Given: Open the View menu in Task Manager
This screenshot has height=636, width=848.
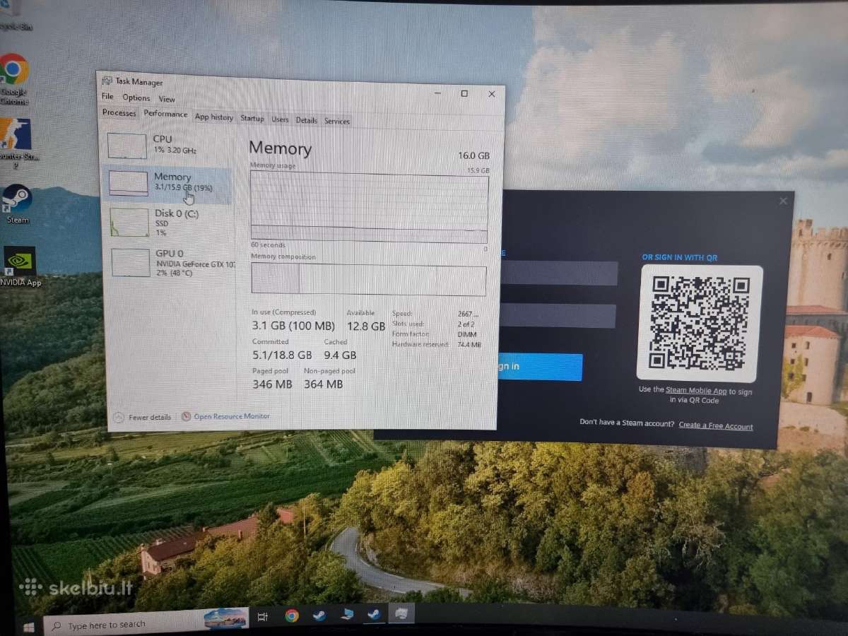Looking at the screenshot, I should coord(167,99).
